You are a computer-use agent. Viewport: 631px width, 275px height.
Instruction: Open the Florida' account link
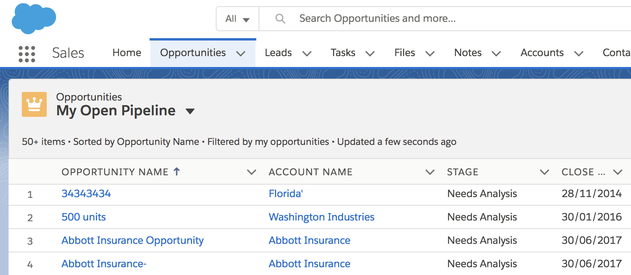(286, 194)
